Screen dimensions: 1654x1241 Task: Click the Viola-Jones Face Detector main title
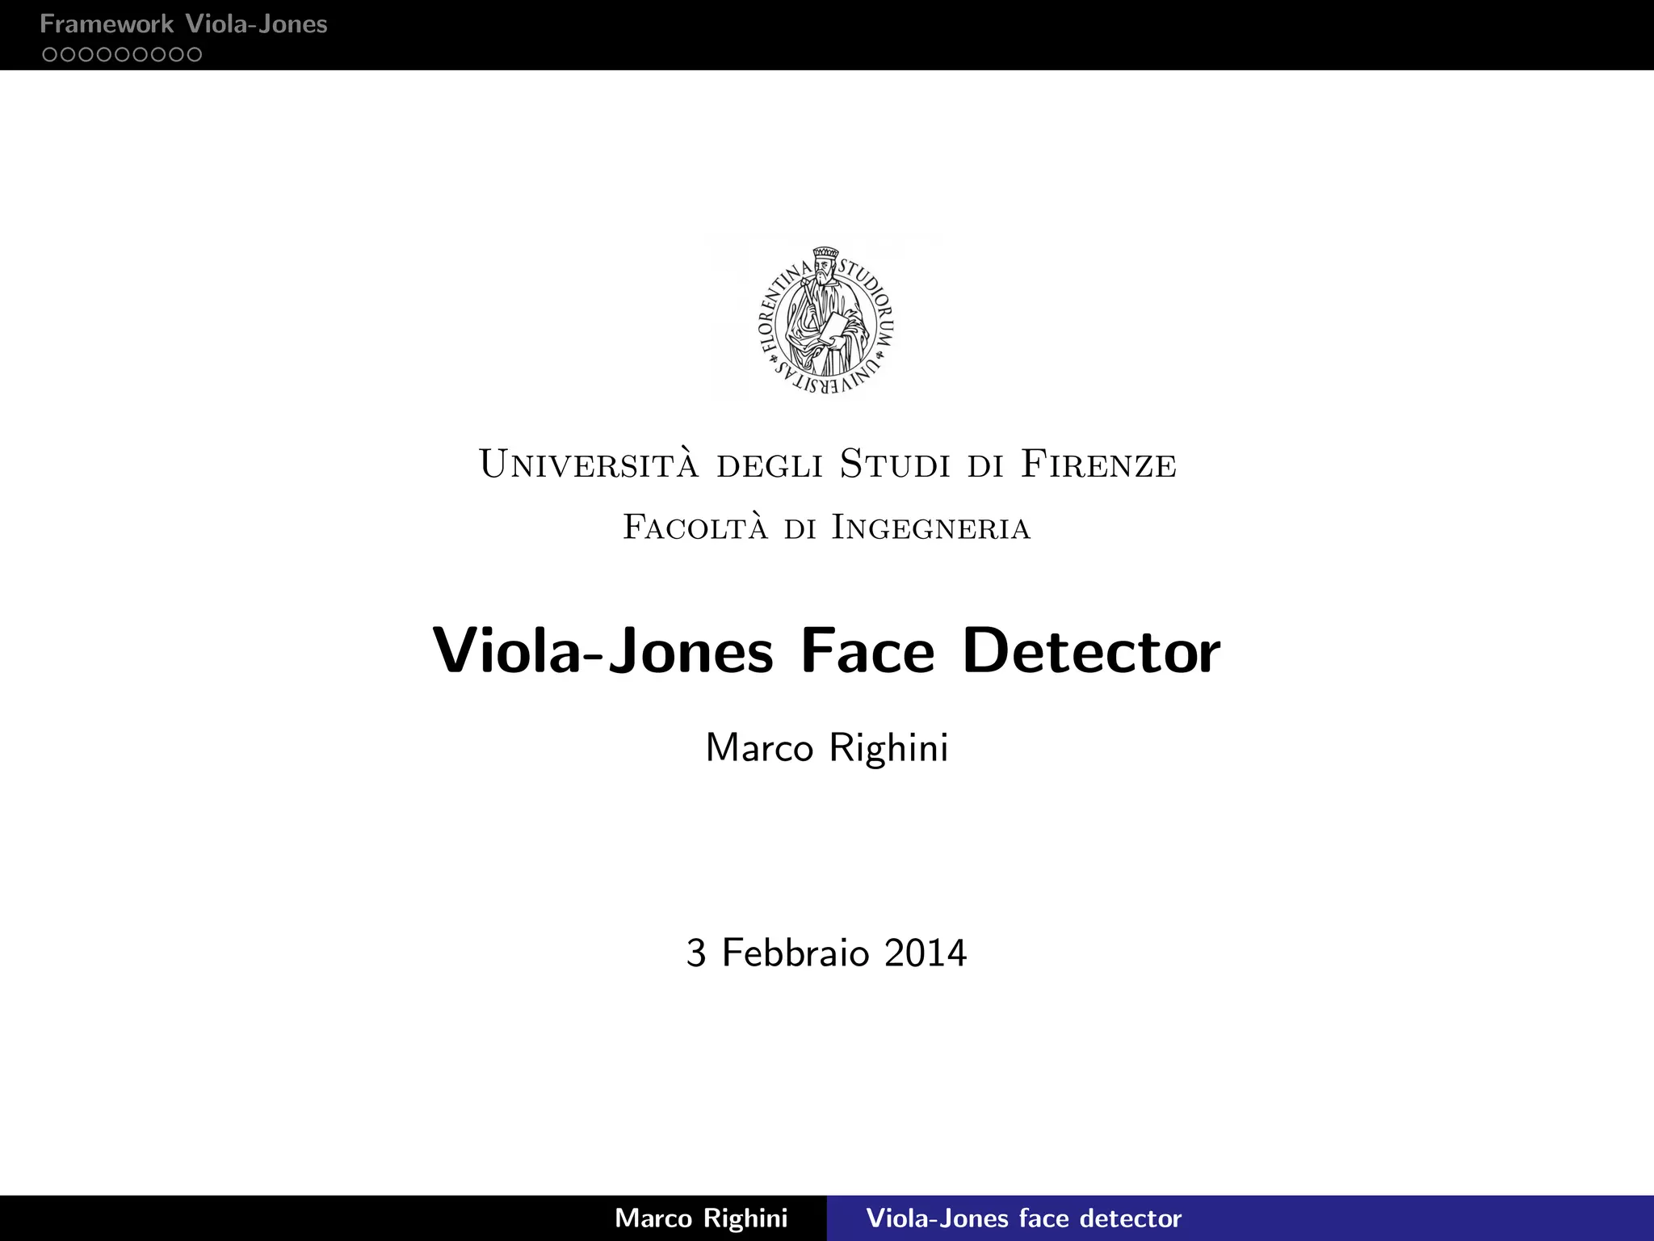(x=826, y=650)
